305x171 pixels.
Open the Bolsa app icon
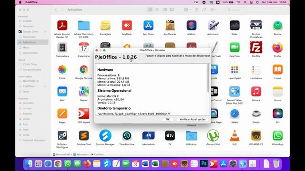[234, 25]
